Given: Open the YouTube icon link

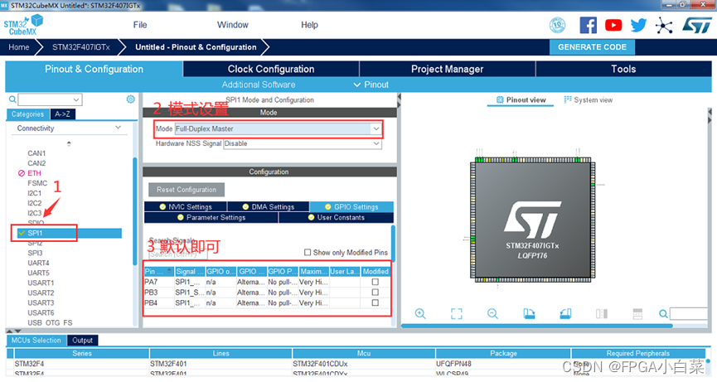Looking at the screenshot, I should point(613,25).
